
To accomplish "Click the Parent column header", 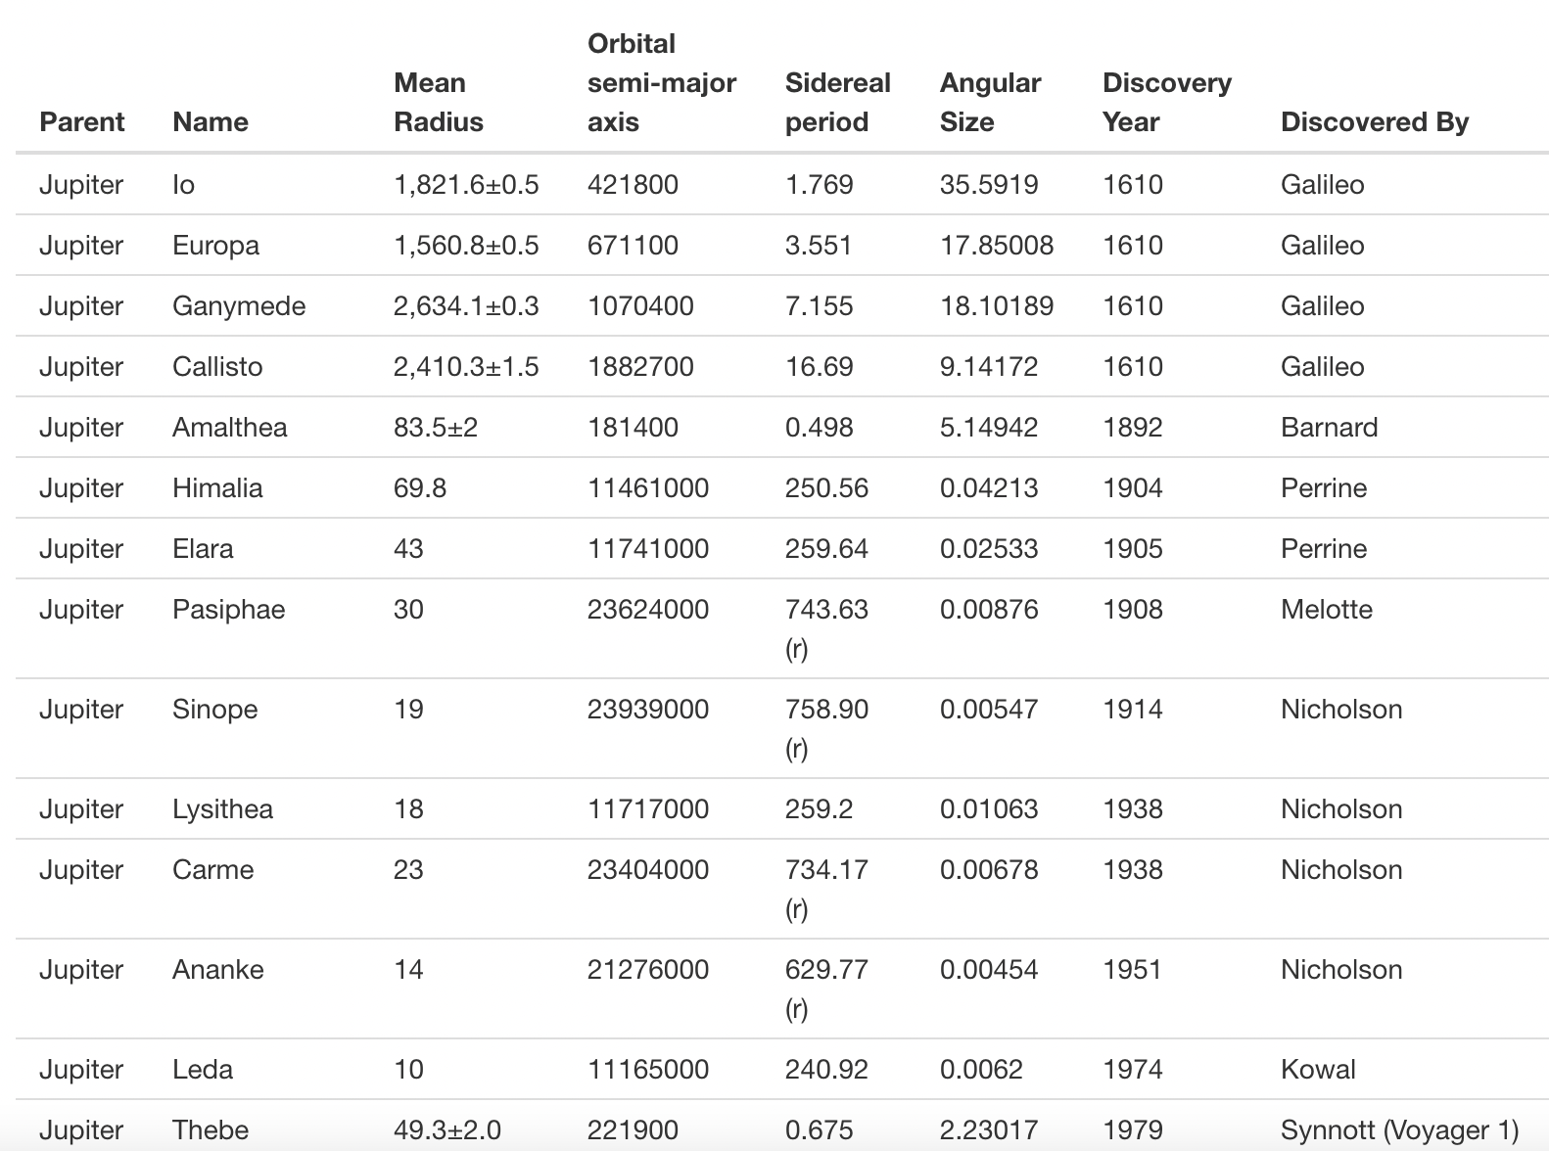I will (x=81, y=122).
